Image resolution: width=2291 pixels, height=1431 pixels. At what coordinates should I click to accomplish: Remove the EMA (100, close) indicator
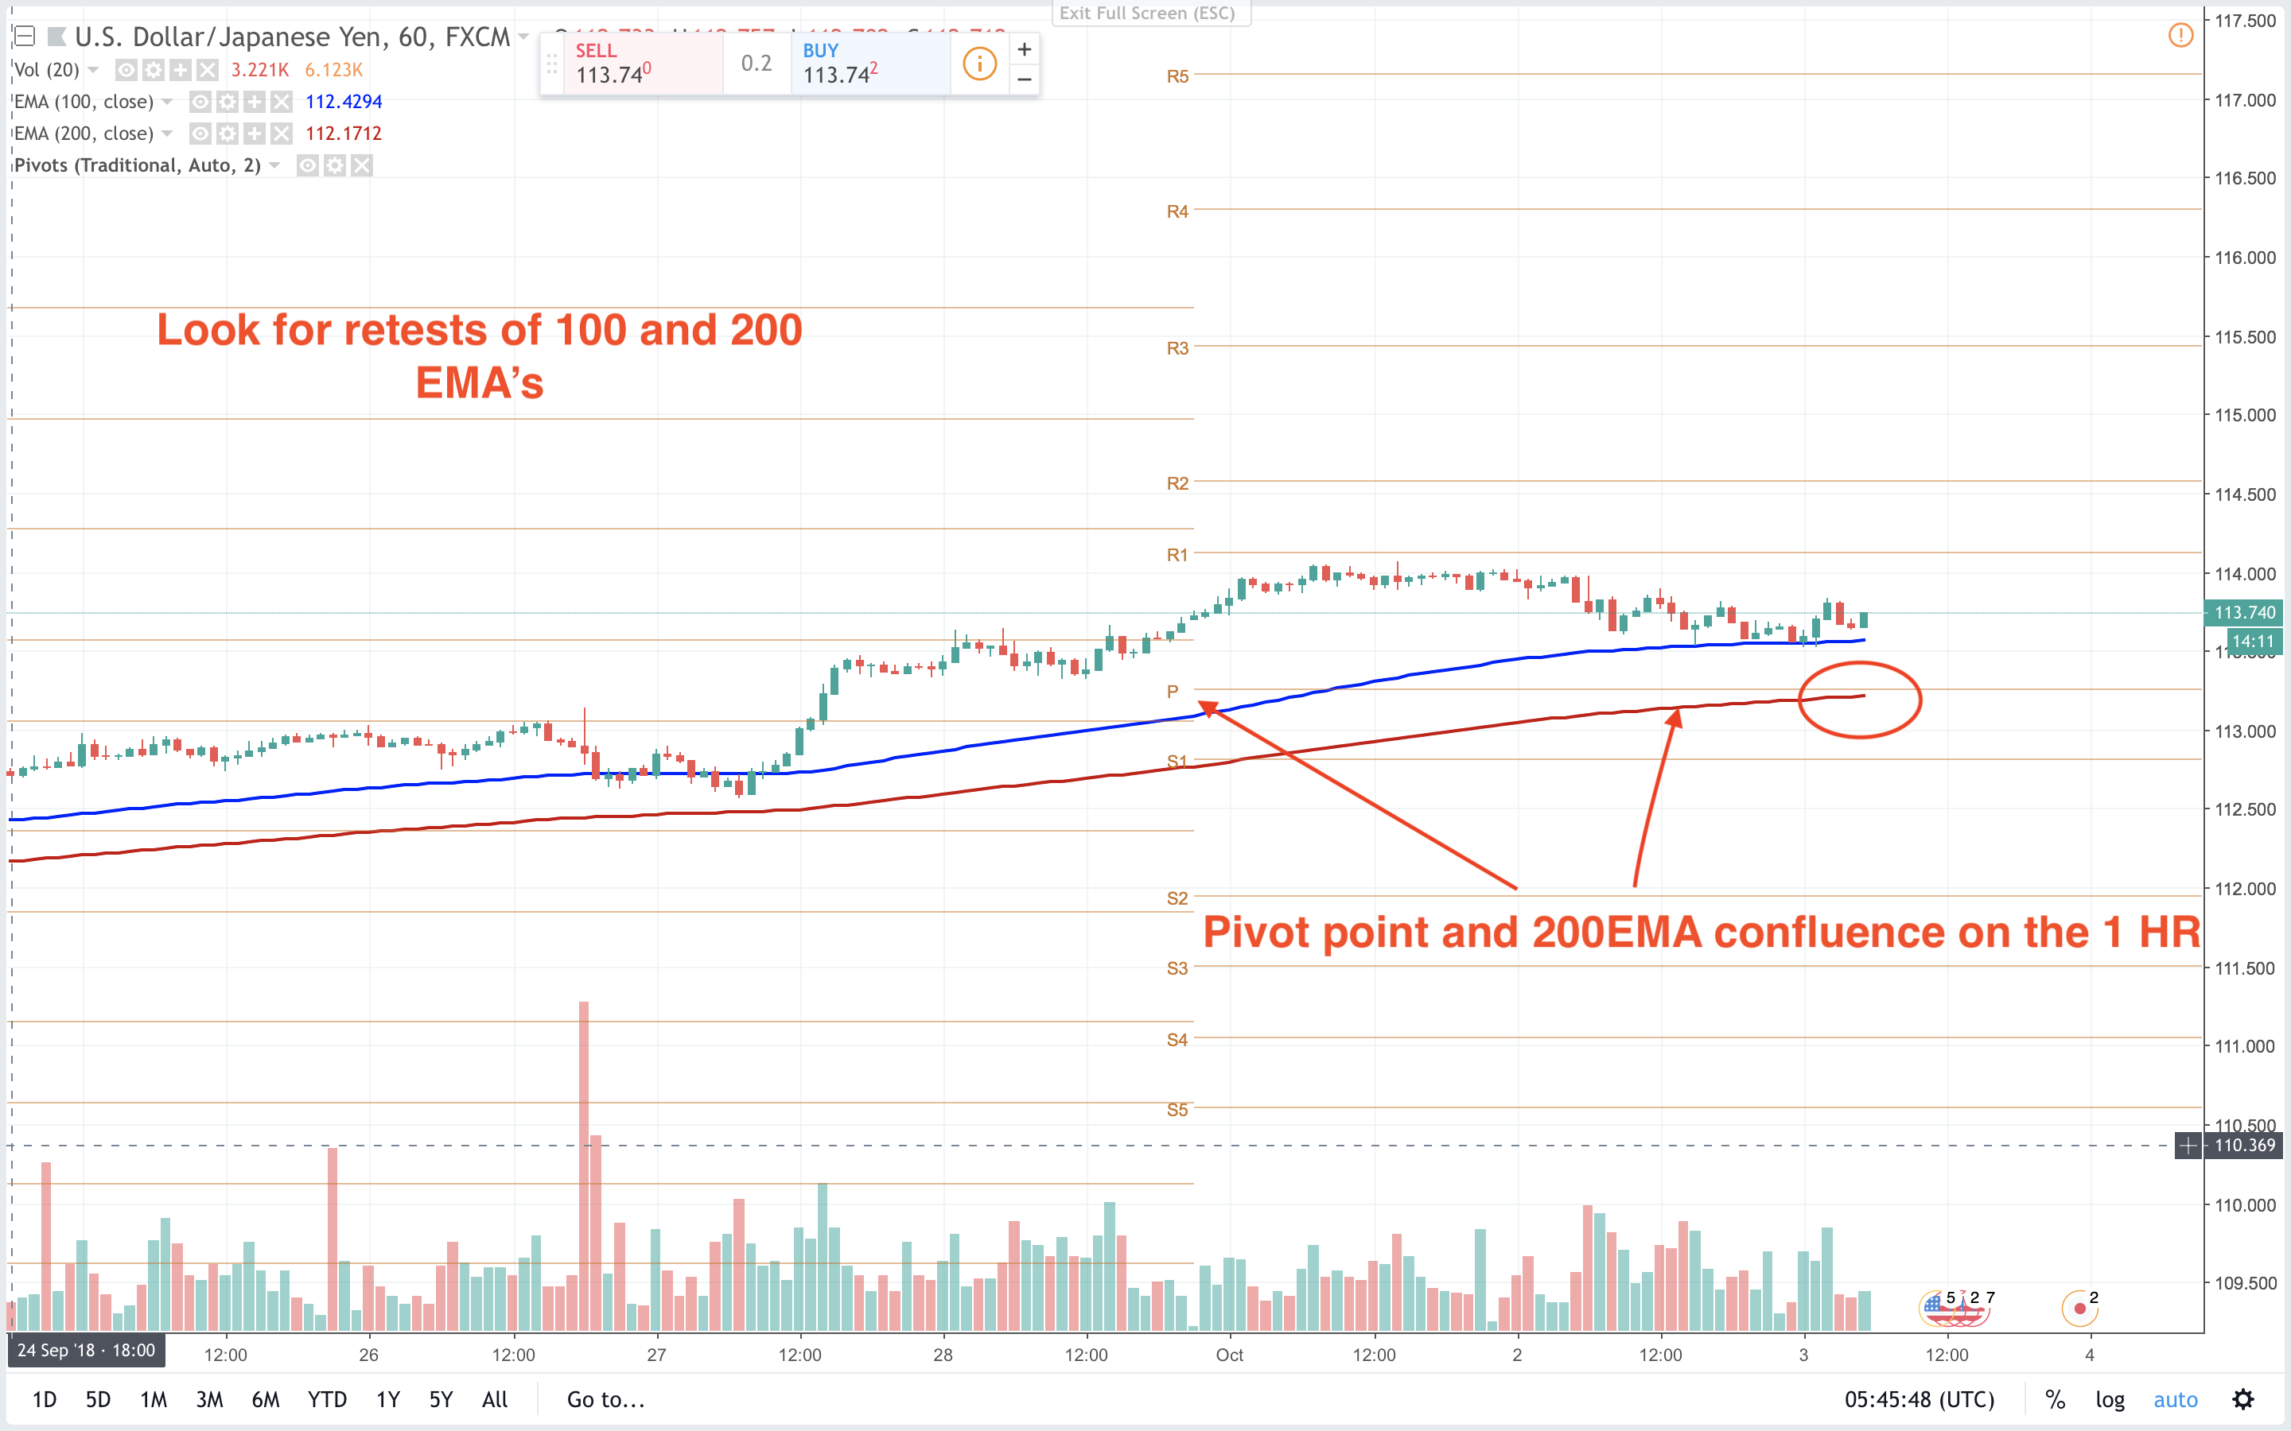pyautogui.click(x=282, y=101)
